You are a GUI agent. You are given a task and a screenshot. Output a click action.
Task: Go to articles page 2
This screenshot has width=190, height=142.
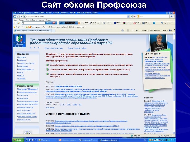61,105
